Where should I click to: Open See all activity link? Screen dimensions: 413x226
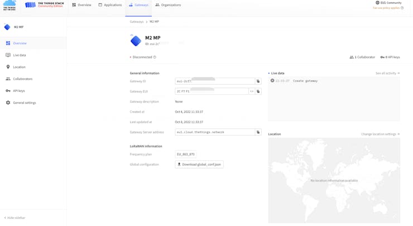(x=387, y=73)
